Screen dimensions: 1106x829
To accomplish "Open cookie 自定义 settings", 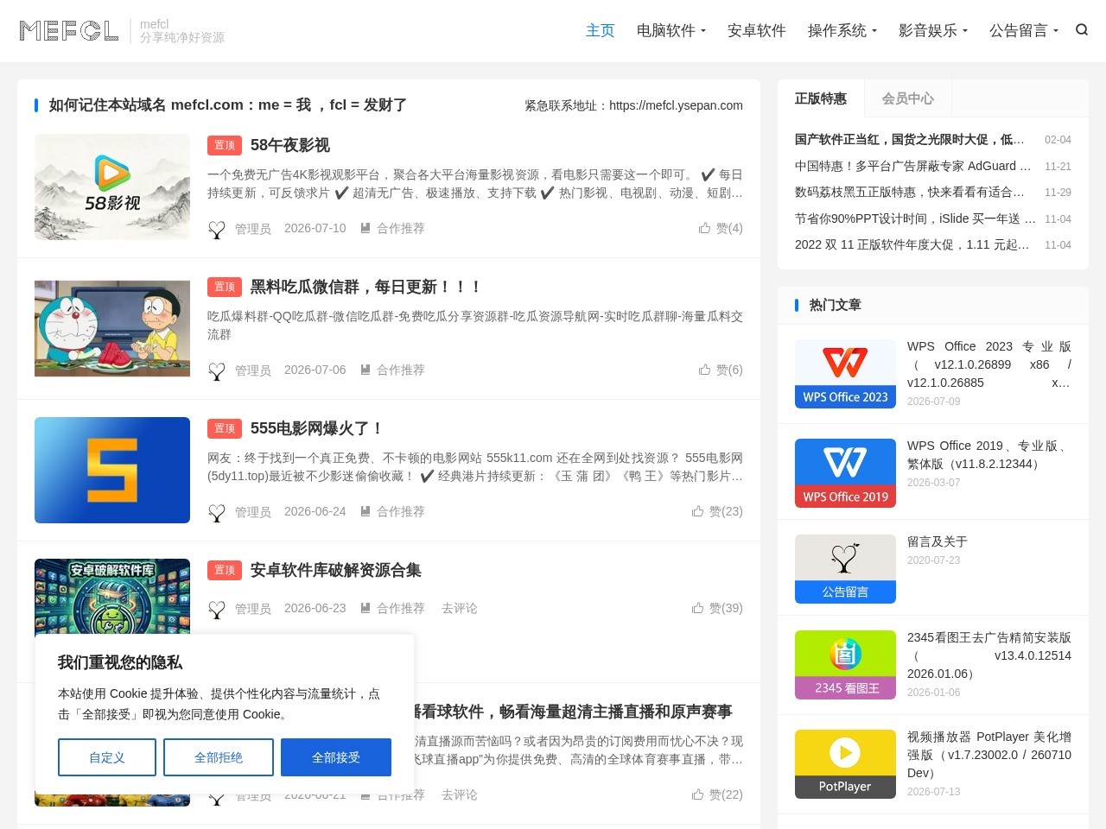I will pos(107,757).
